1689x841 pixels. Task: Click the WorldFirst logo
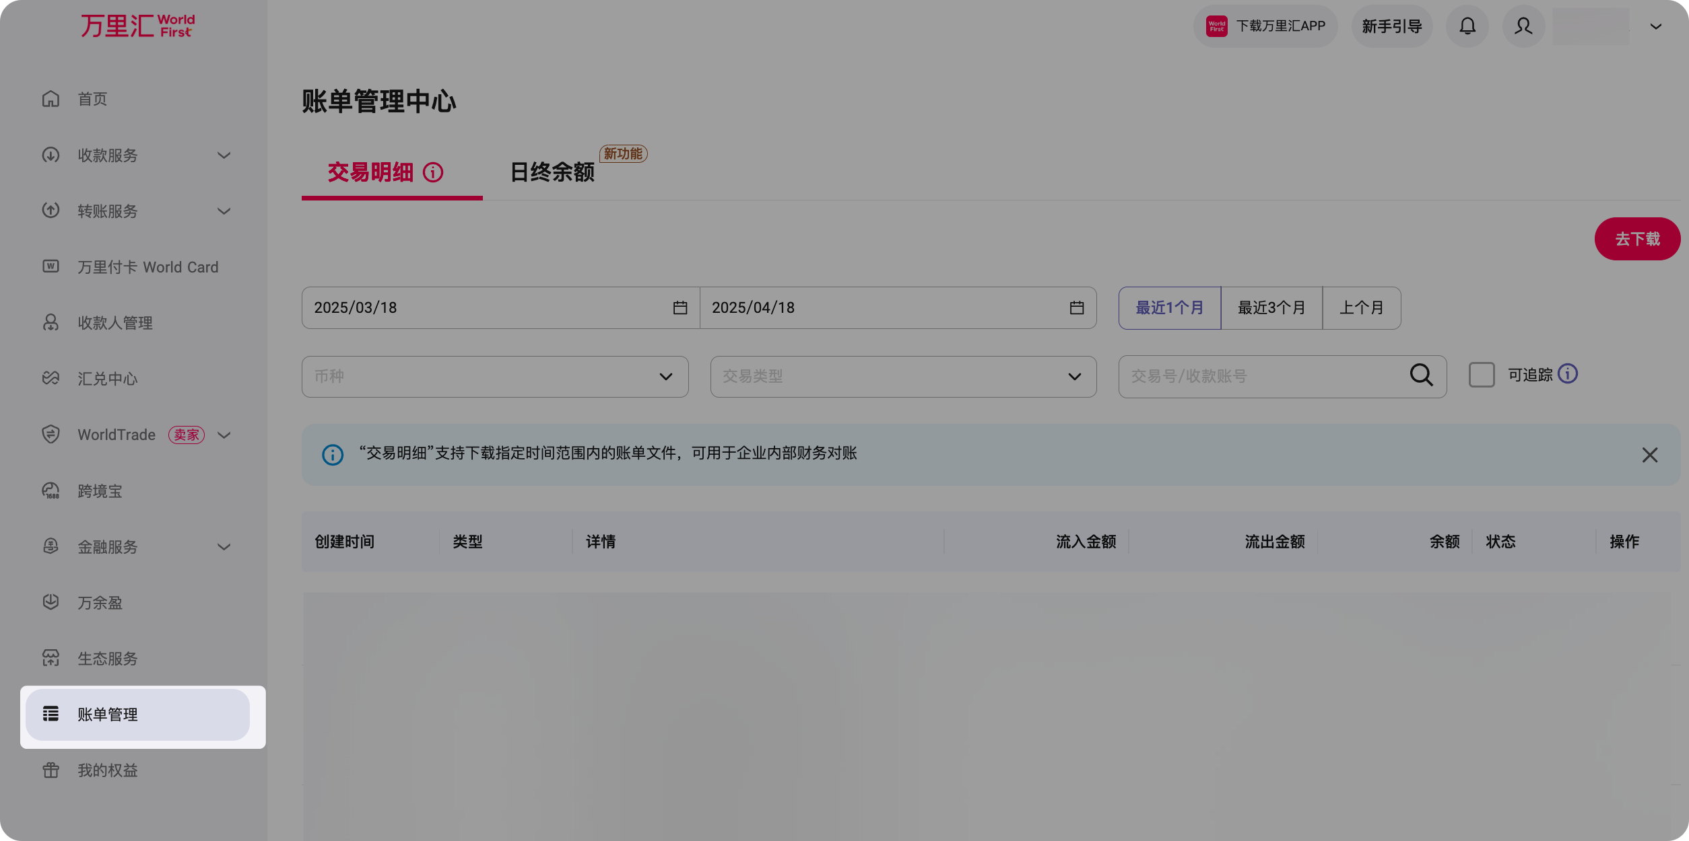137,26
